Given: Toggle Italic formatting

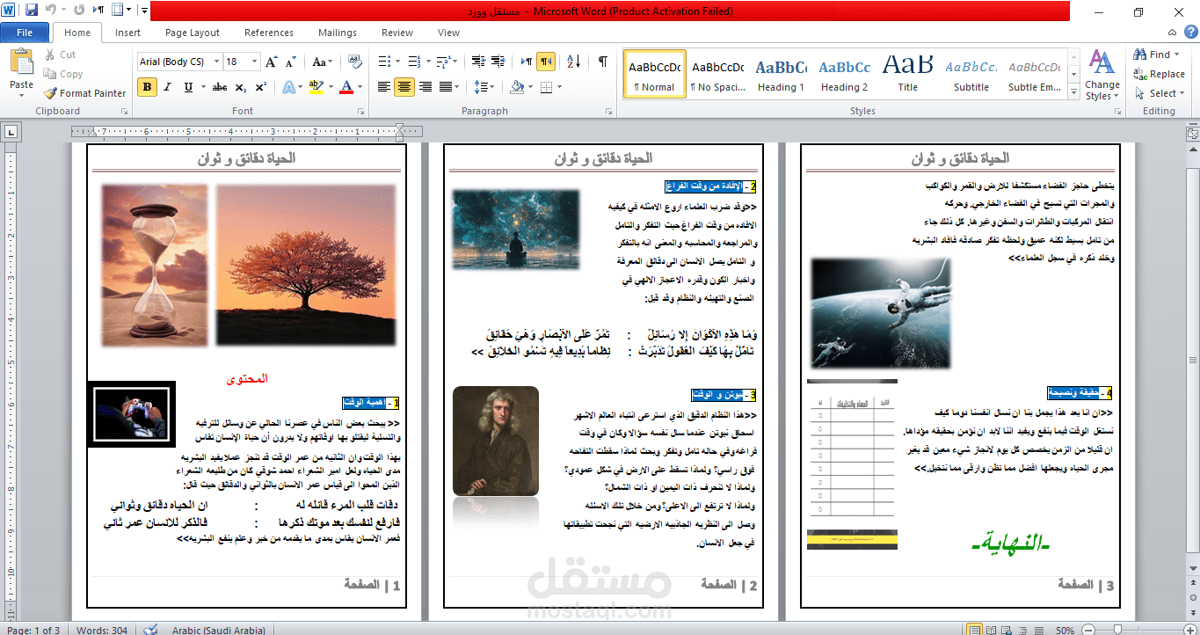Looking at the screenshot, I should pos(168,87).
